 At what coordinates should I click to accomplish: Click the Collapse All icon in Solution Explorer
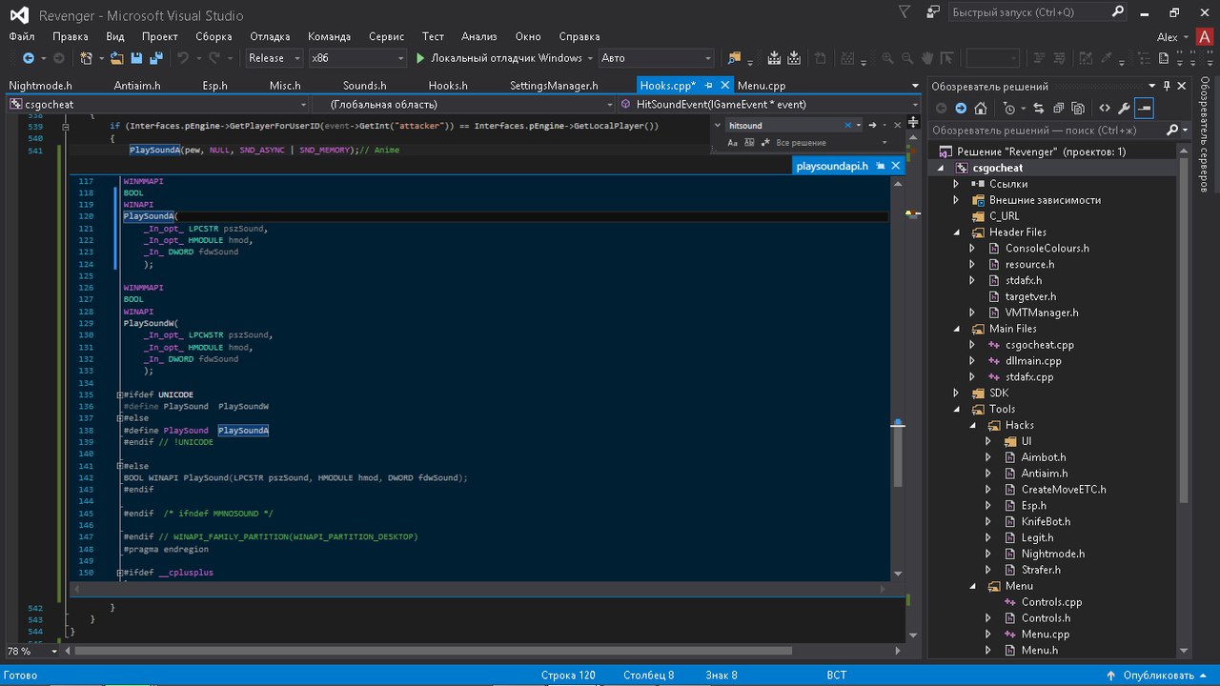tap(1058, 109)
